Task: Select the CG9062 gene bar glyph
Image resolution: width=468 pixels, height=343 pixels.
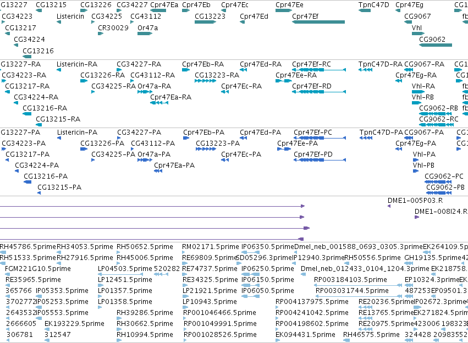Action: (x=436, y=45)
